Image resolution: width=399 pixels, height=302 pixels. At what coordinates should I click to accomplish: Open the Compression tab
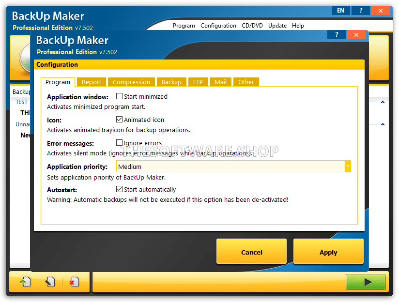pos(131,82)
